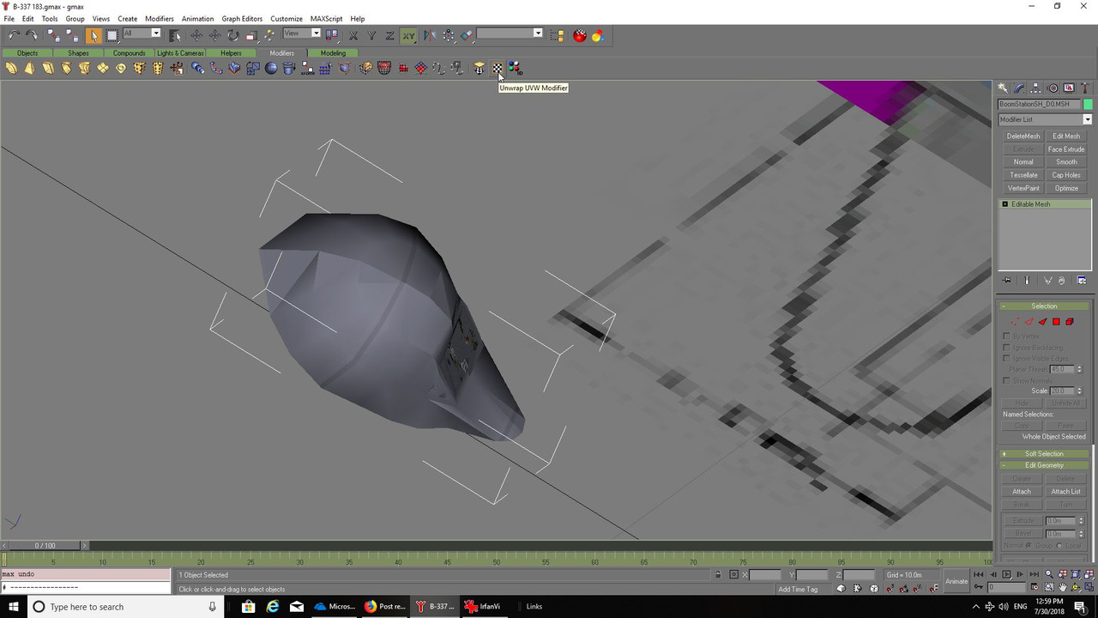Click the Play Animation button

coord(1006,574)
